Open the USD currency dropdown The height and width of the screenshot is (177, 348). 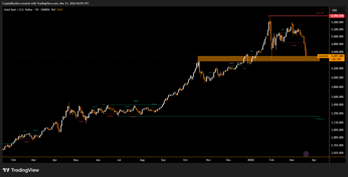(334, 10)
